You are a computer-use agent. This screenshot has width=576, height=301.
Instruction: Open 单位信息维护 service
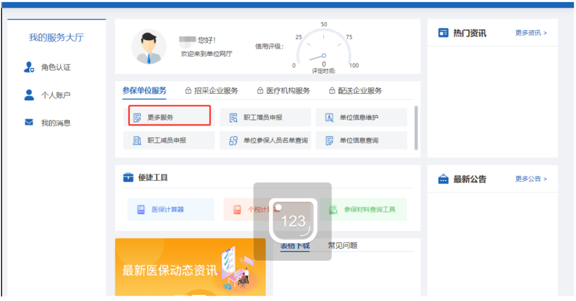362,117
